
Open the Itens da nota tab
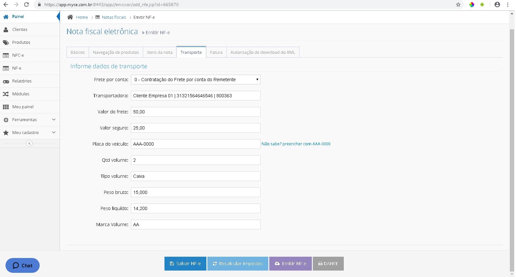(160, 52)
